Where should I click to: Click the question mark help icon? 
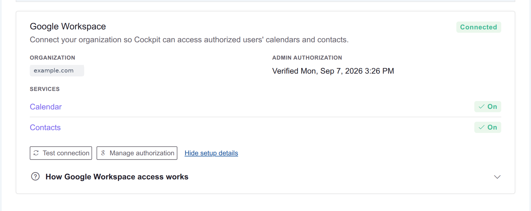tap(35, 177)
